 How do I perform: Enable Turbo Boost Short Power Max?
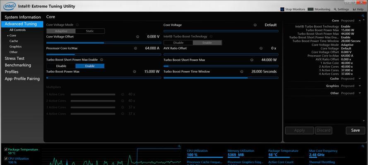90,66
